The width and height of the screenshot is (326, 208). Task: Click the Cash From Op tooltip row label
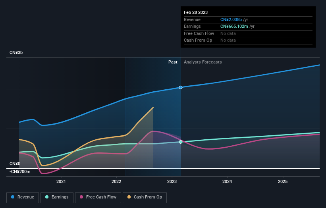click(198, 40)
